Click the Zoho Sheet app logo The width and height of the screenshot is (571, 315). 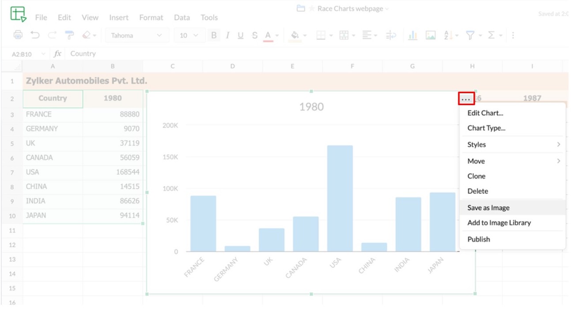click(18, 15)
